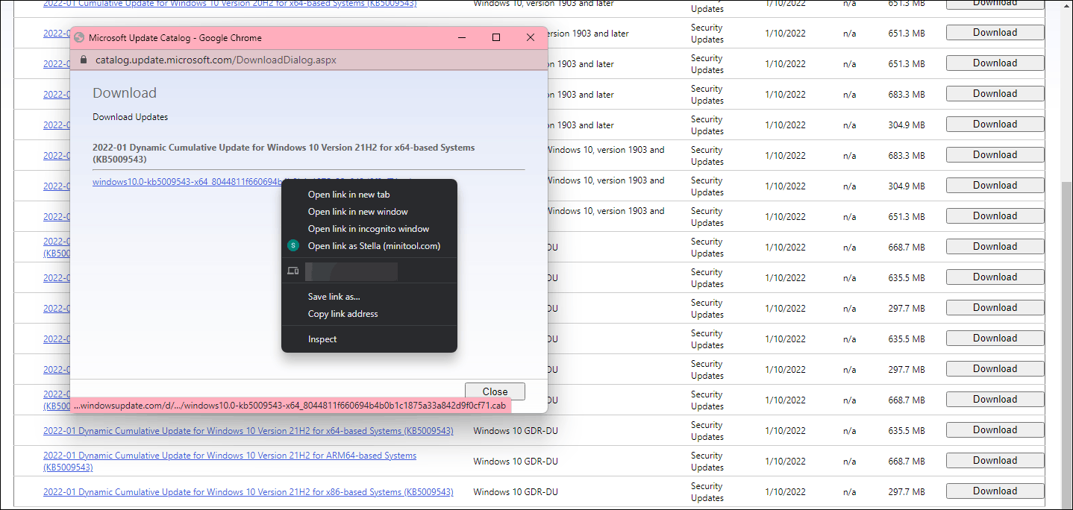Select Open link in incognito window
The height and width of the screenshot is (510, 1073).
369,229
